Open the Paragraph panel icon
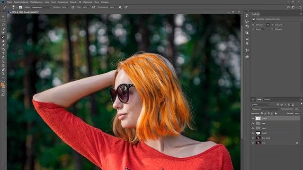The image size is (303, 170). click(x=247, y=44)
